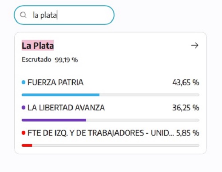This screenshot has height=172, width=222.
Task: Select the purple La Libertad Avanza dot
Action: tap(24, 108)
